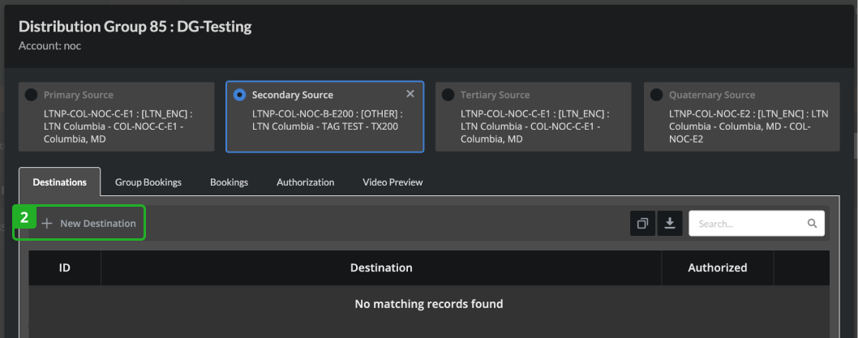Image resolution: width=858 pixels, height=338 pixels.
Task: Select the Tertiary Source radio button
Action: point(448,95)
